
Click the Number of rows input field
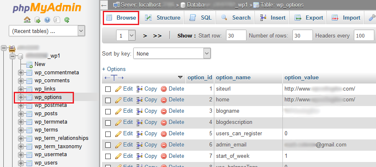[x=302, y=36]
